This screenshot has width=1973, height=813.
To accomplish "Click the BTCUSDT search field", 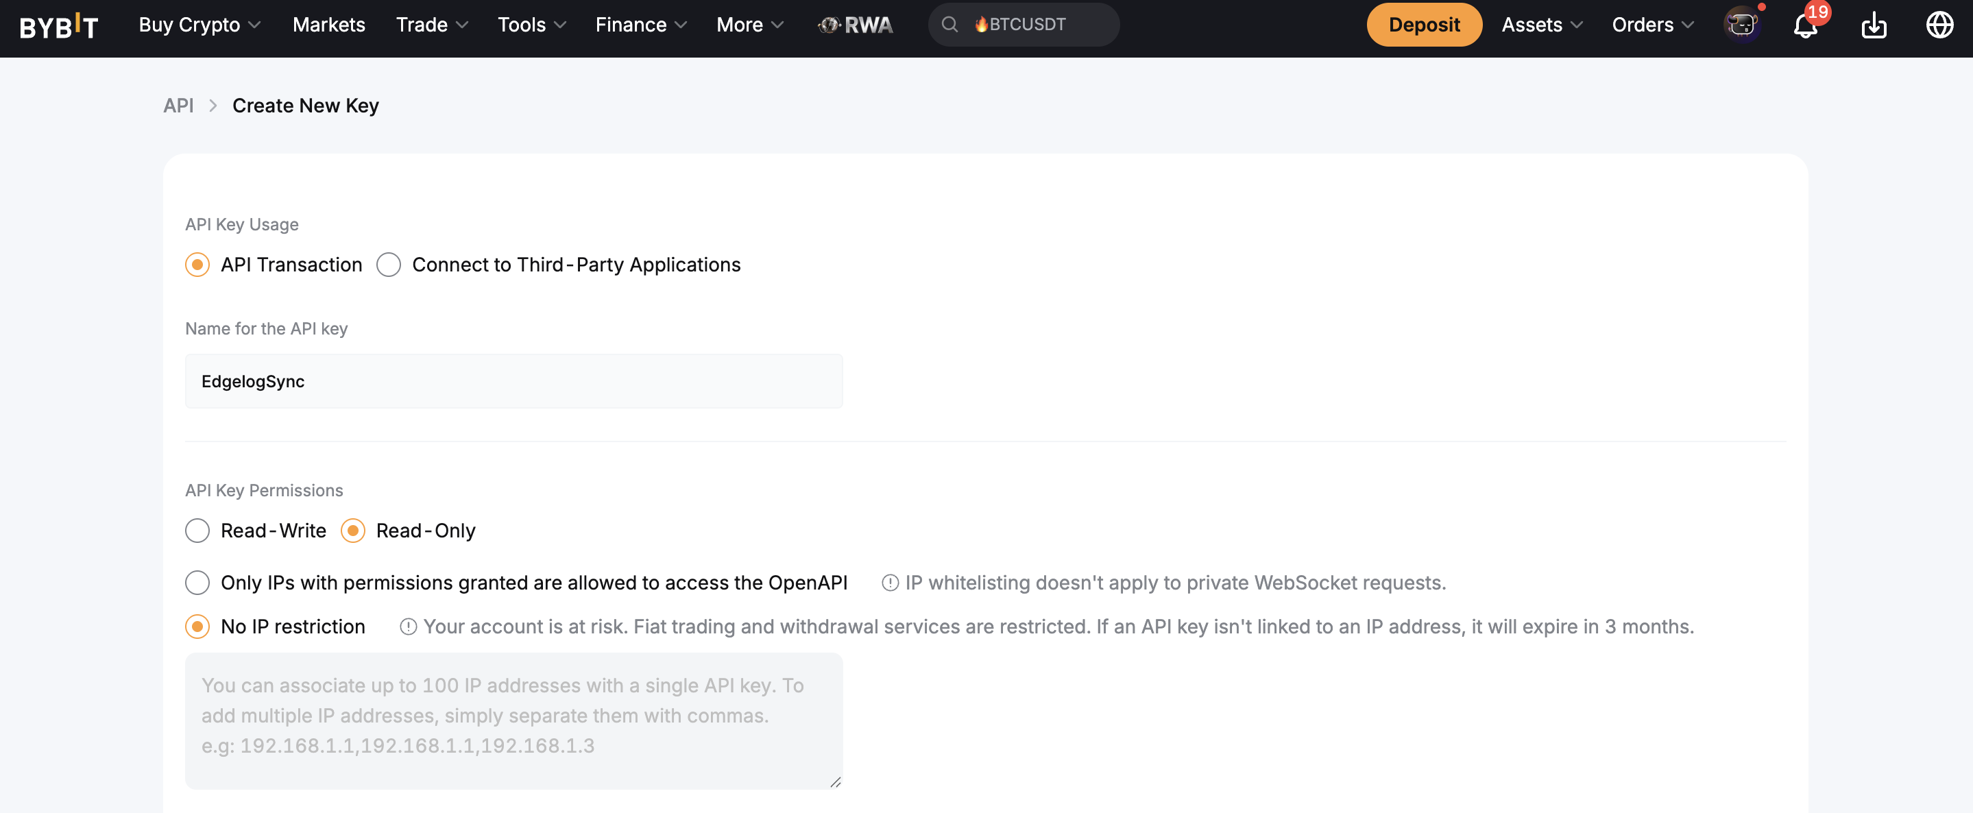I will point(1024,25).
